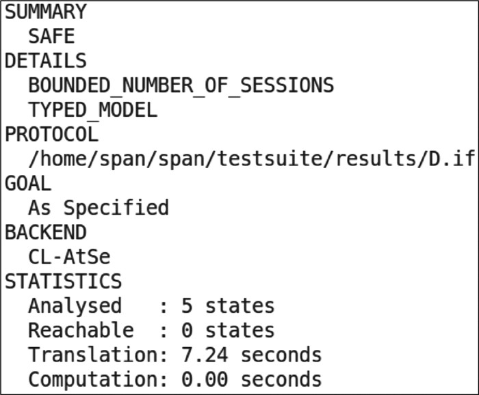
Task: Click the PROTOCOL heading
Action: tap(51, 134)
